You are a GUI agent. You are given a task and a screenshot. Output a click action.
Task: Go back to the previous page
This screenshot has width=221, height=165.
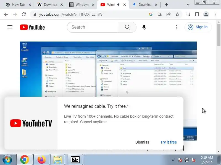(x=6, y=14)
